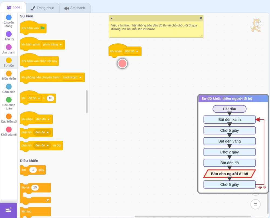Open the Các phép toán category
Screen dimensions: 270x218
pyautogui.click(x=9, y=103)
